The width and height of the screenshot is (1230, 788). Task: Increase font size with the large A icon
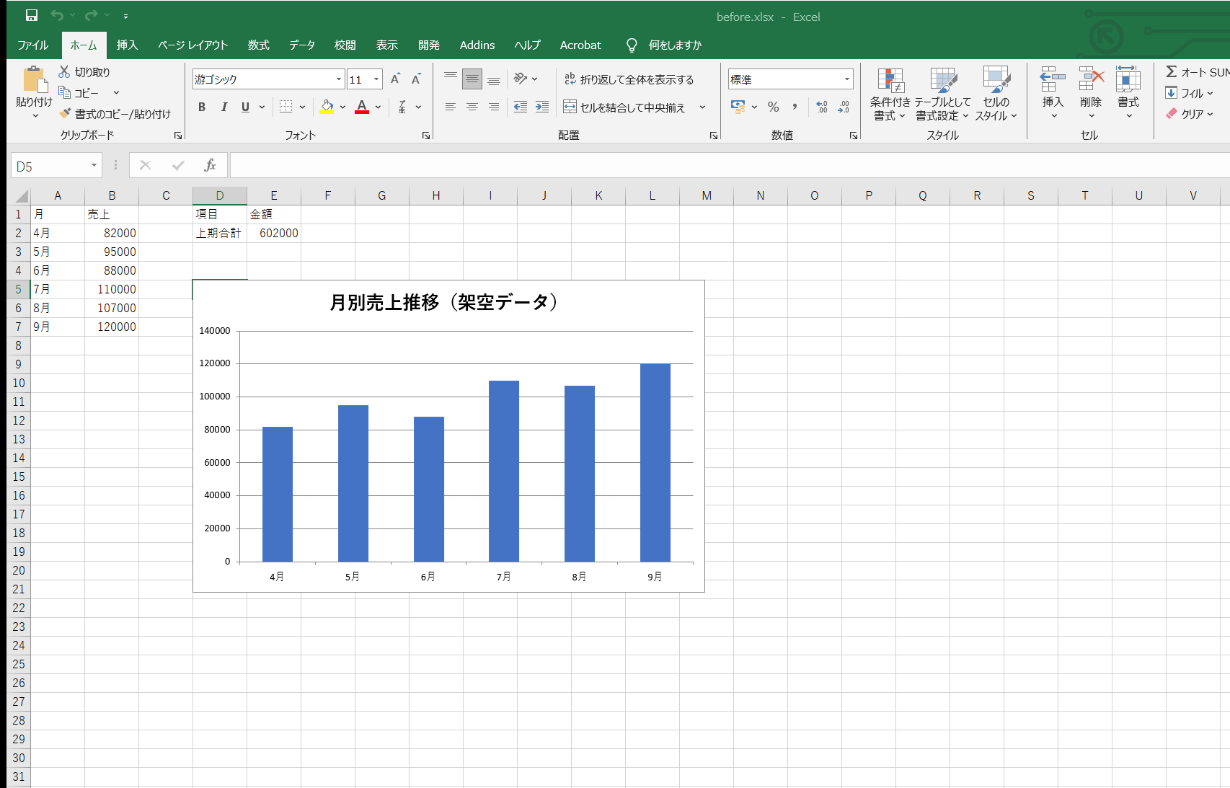395,79
